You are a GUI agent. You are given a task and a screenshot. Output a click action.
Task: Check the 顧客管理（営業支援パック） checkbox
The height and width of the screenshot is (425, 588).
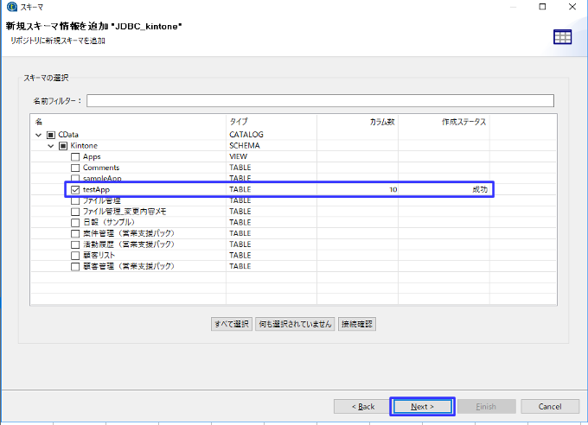[x=75, y=266]
